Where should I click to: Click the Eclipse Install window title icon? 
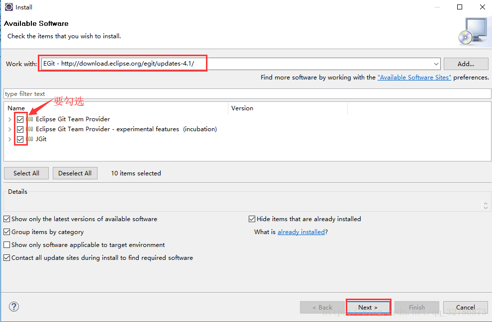coord(9,7)
